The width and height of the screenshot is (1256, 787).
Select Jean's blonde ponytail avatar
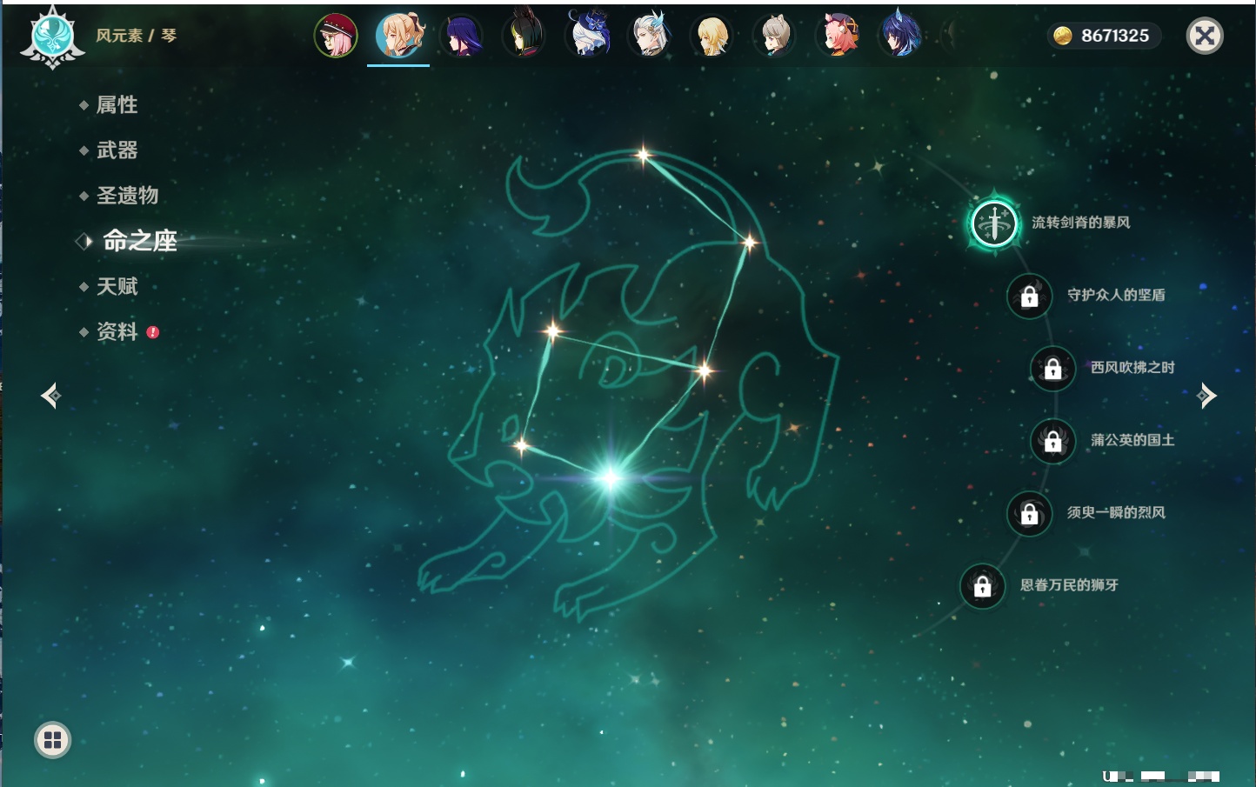click(x=398, y=36)
